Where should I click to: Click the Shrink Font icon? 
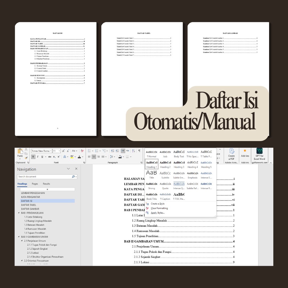tap(68, 151)
